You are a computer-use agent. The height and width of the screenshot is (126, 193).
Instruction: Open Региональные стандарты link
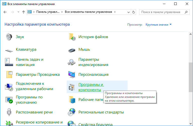101,112
